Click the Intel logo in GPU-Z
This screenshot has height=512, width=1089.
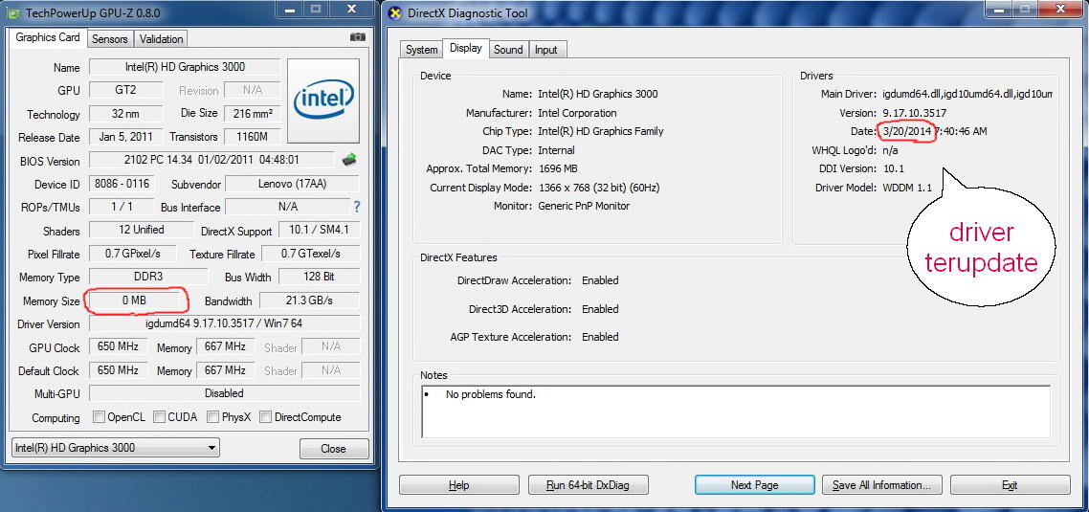(323, 100)
